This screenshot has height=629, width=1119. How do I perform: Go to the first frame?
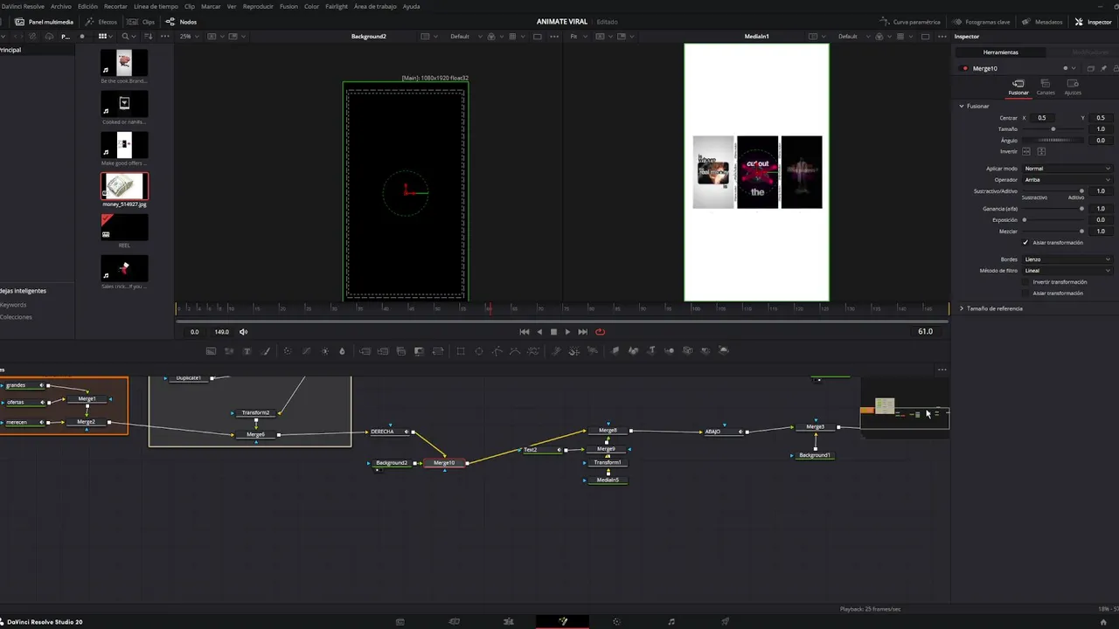525,332
